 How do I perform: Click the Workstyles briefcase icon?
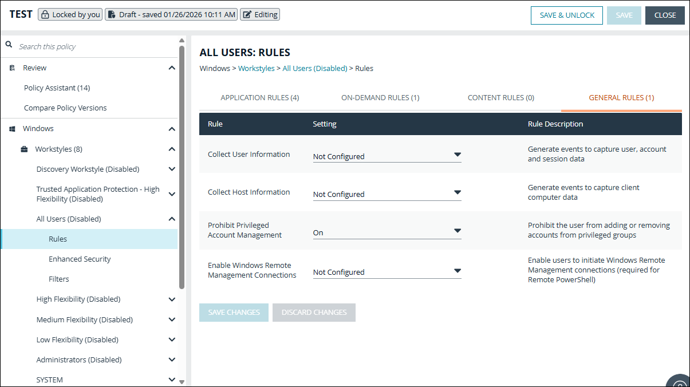[23, 148]
